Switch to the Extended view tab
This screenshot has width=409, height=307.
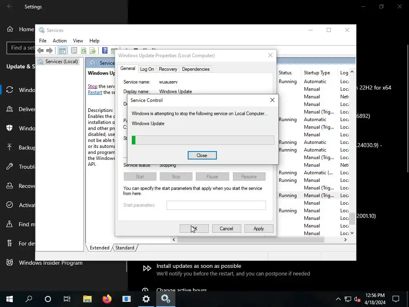[99, 248]
